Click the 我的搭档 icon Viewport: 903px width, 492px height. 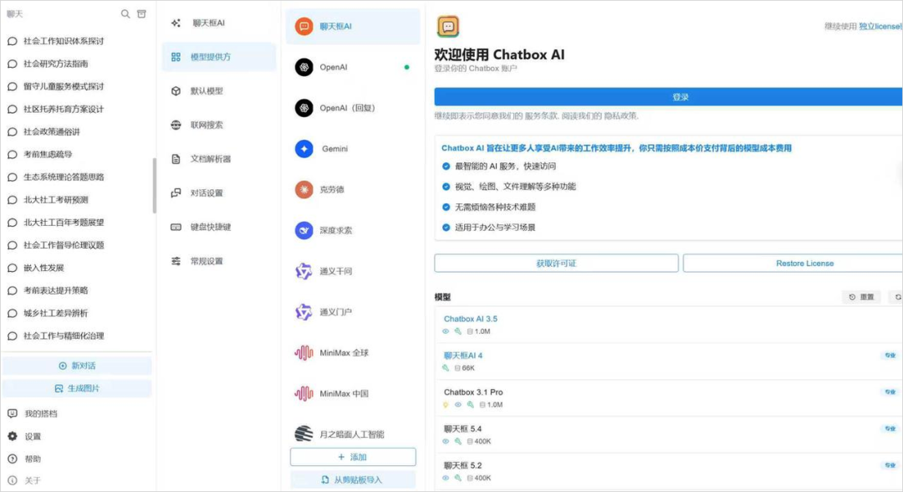coord(13,413)
